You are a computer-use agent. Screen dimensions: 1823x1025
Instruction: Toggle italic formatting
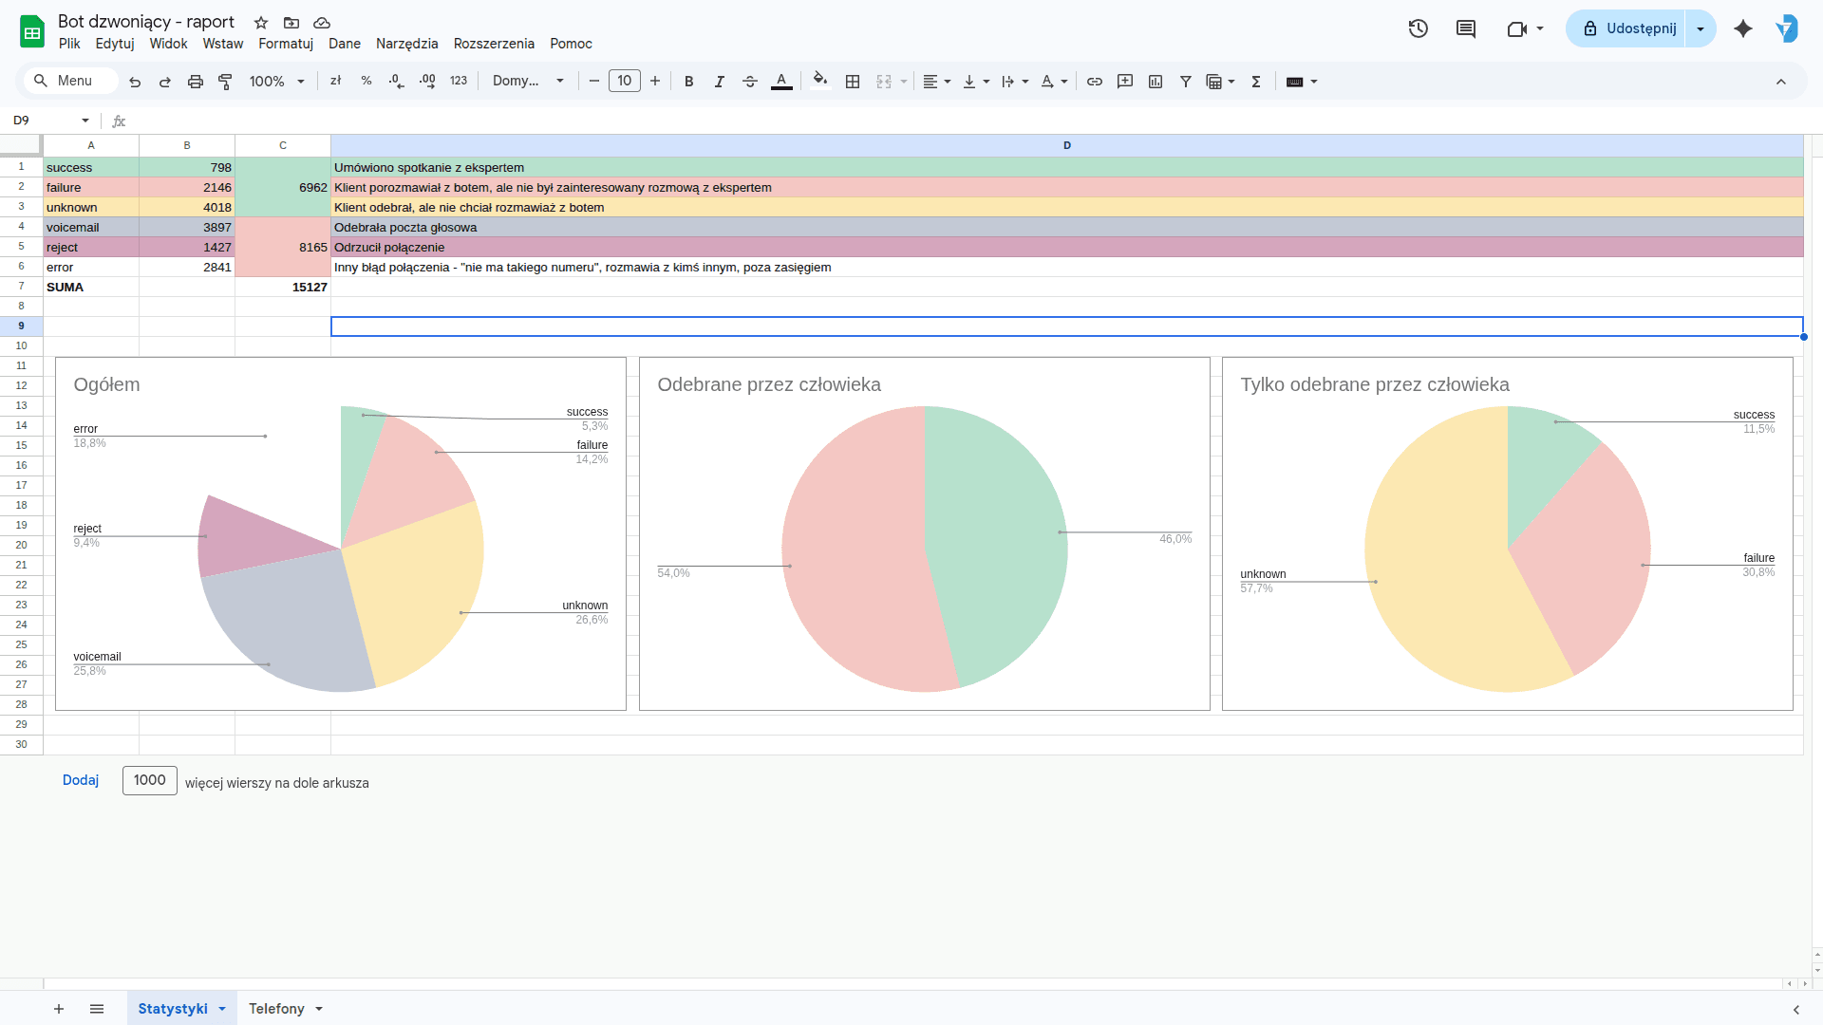pyautogui.click(x=720, y=82)
